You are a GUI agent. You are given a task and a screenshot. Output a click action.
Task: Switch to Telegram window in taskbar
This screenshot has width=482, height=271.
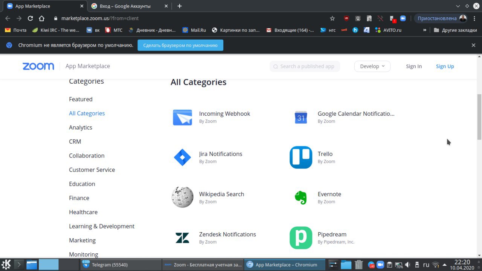pos(121,265)
